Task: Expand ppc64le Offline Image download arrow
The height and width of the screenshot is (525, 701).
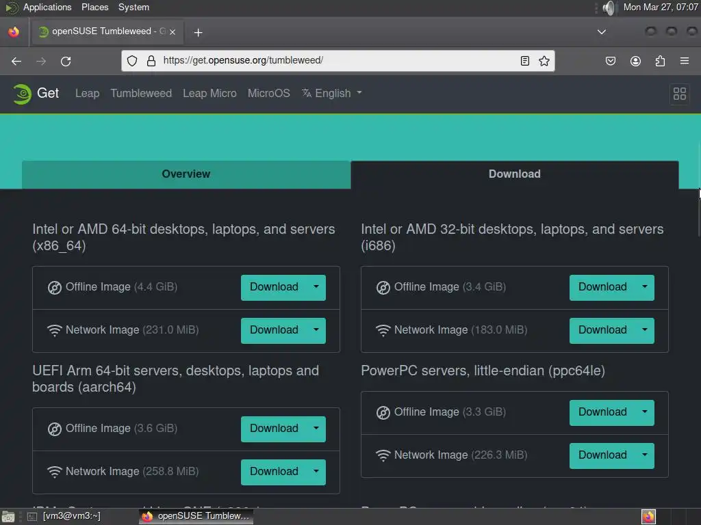Action: 645,412
